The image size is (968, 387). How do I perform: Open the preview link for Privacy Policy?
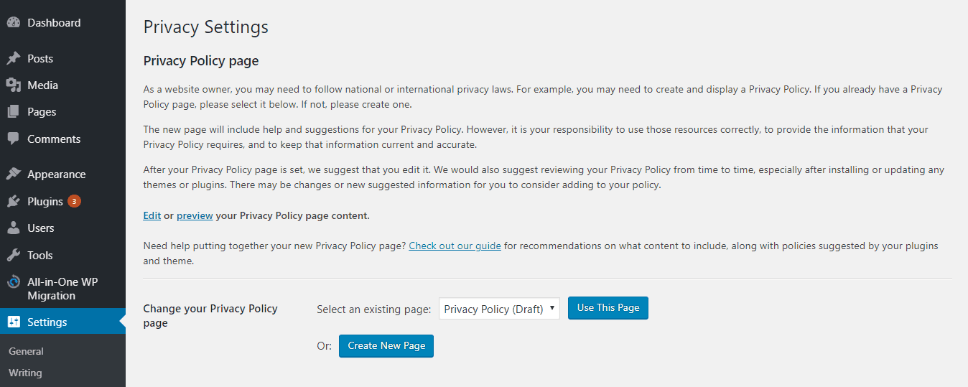point(195,215)
